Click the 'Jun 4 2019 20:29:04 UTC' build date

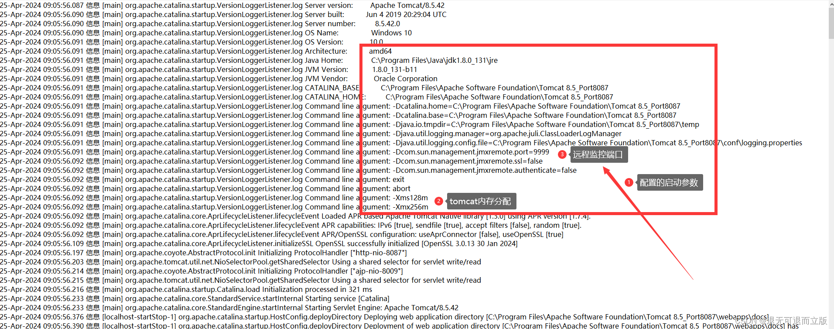pyautogui.click(x=406, y=14)
